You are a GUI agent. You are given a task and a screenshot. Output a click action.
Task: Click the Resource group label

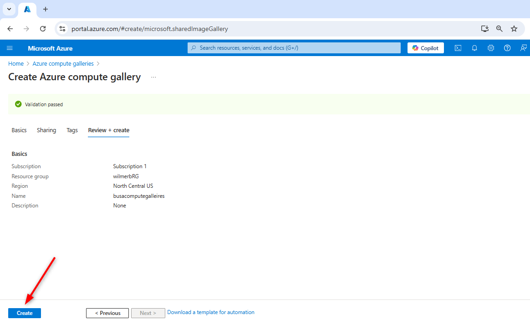click(x=30, y=176)
